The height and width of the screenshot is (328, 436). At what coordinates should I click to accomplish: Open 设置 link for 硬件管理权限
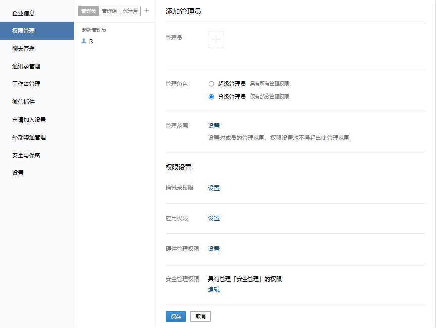[x=214, y=249]
